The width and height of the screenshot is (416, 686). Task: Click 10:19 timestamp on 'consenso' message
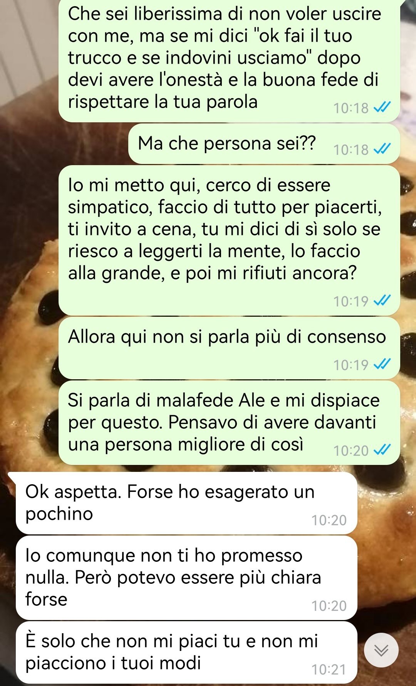click(351, 365)
